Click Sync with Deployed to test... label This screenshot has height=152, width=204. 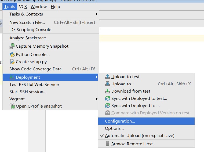(x=139, y=98)
